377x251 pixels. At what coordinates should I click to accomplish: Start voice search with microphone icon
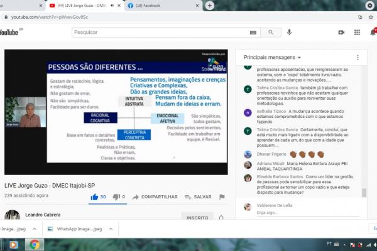(x=289, y=32)
